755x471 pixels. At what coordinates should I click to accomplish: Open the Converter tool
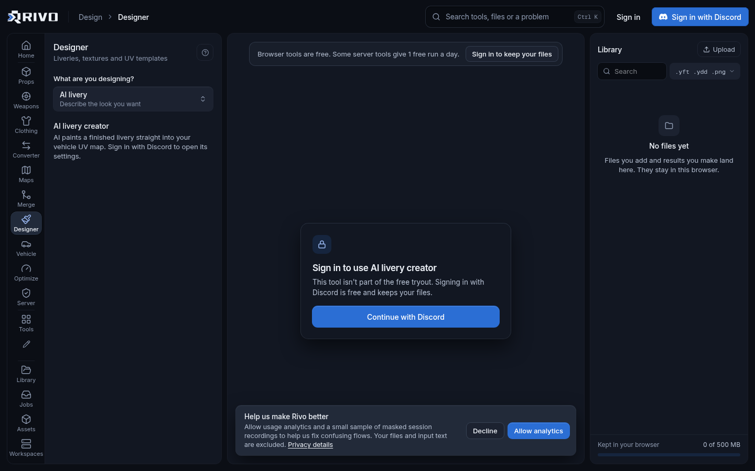26,149
